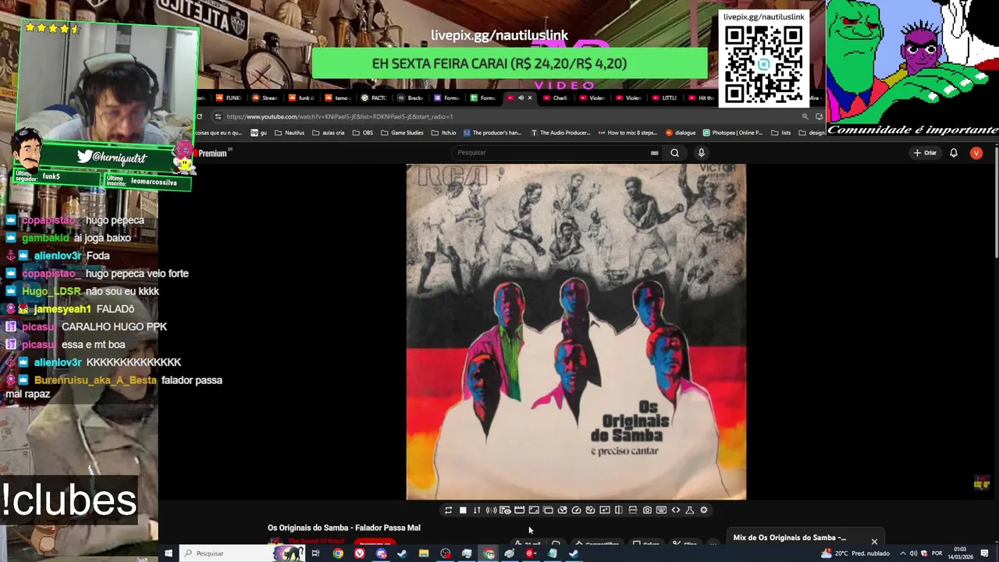Click the Os Originais do Samba album cover video
Image resolution: width=999 pixels, height=562 pixels.
coord(576,332)
